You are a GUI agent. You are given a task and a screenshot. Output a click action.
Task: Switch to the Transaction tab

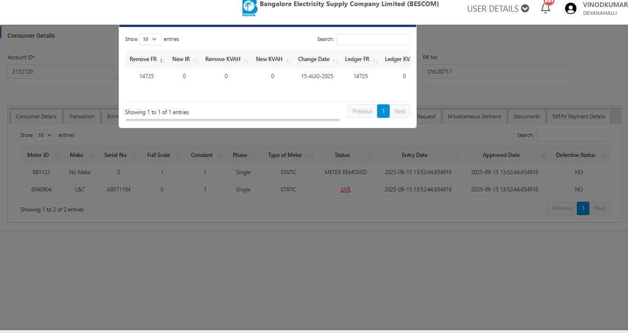[82, 116]
